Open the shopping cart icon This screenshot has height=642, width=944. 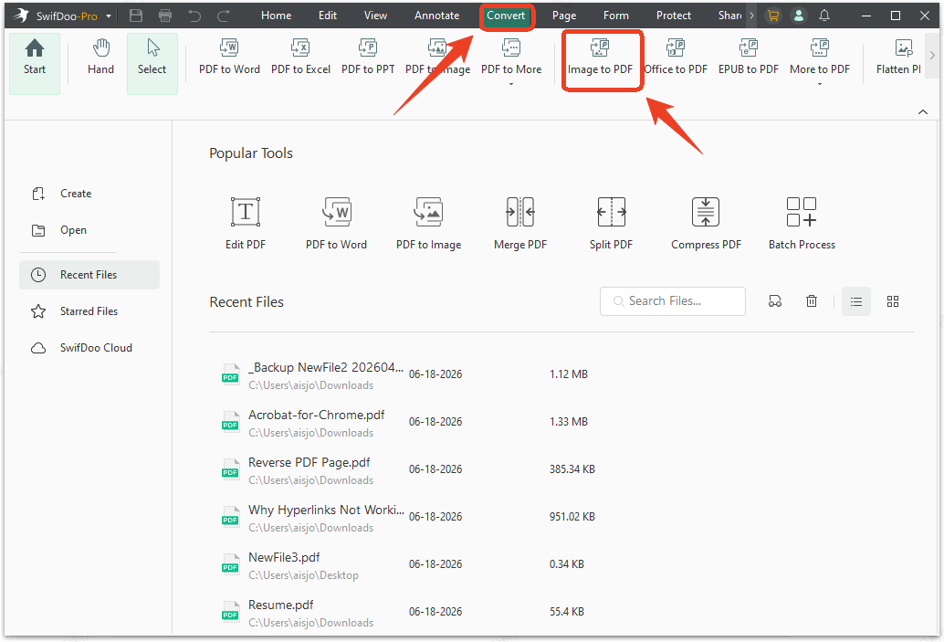click(773, 16)
